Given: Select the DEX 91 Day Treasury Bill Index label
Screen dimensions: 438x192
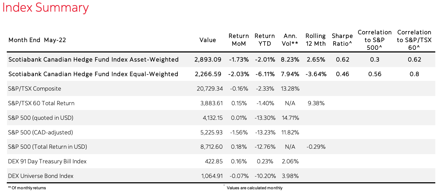Looking at the screenshot, I should [x=47, y=161].
